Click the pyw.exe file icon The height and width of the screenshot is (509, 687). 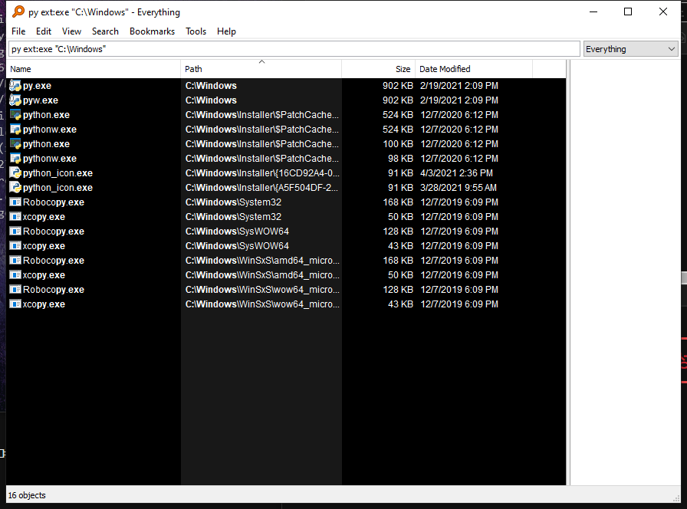[15, 100]
